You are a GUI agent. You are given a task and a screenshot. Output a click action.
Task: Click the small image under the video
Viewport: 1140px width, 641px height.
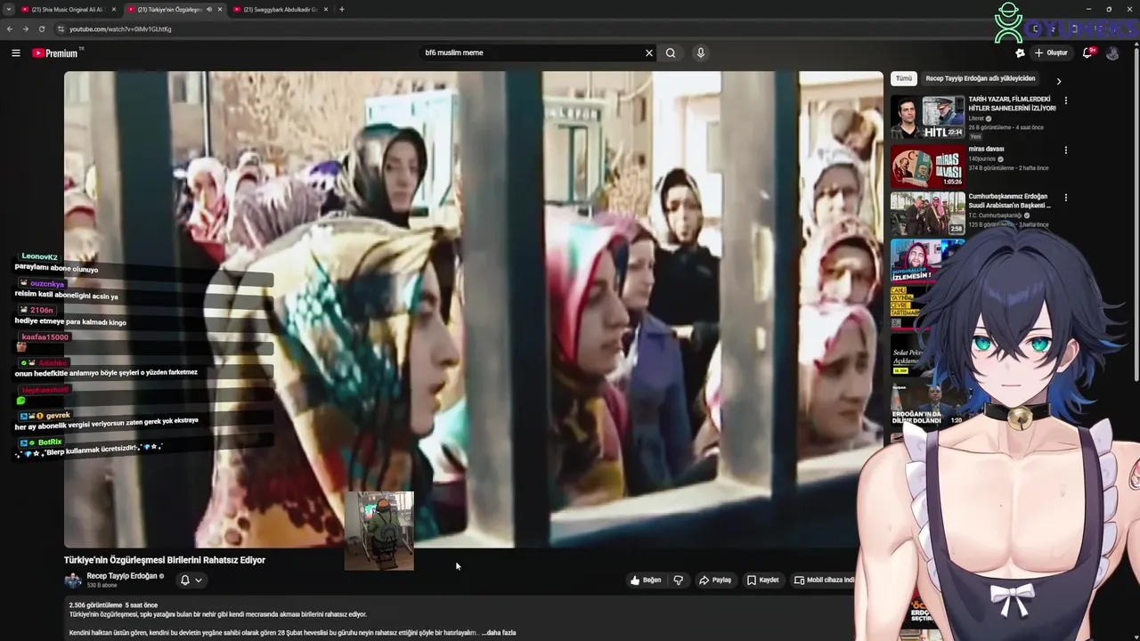tap(379, 531)
